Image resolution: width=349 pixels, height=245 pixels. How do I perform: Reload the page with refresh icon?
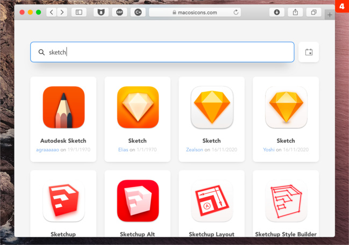(236, 12)
